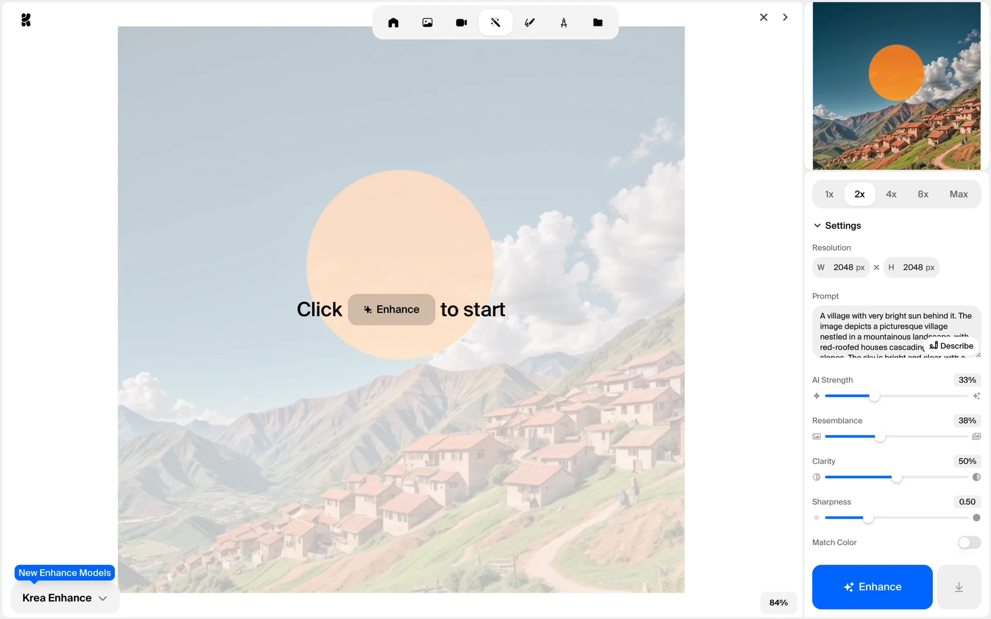Click the blue Enhance button

tap(872, 587)
